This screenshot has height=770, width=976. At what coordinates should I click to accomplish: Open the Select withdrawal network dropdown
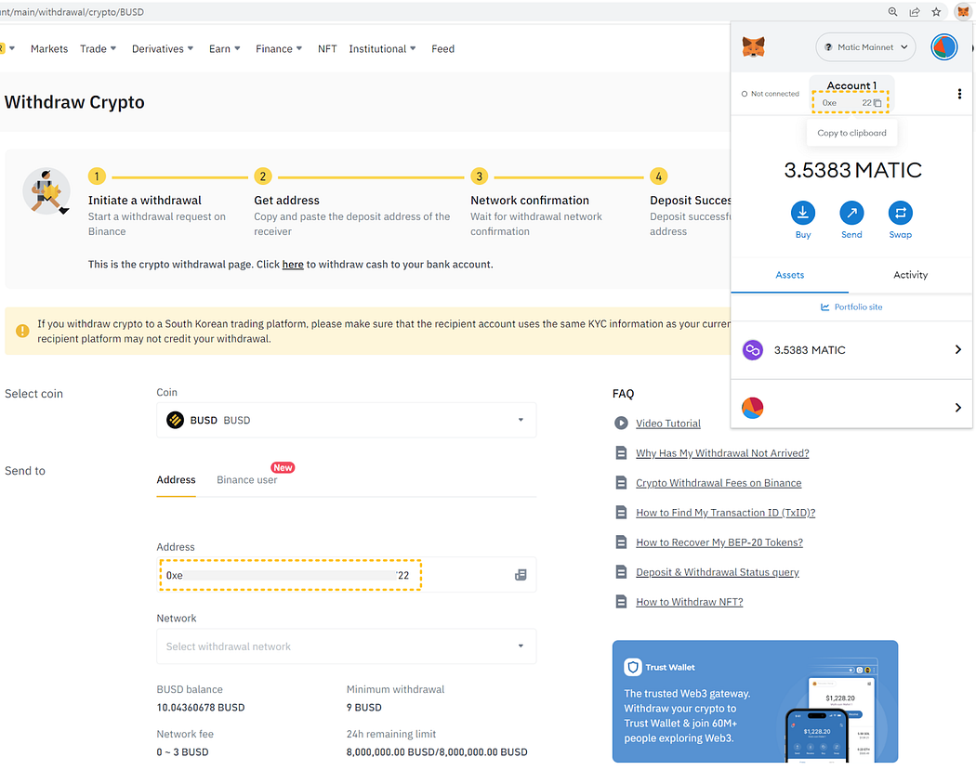pos(346,646)
